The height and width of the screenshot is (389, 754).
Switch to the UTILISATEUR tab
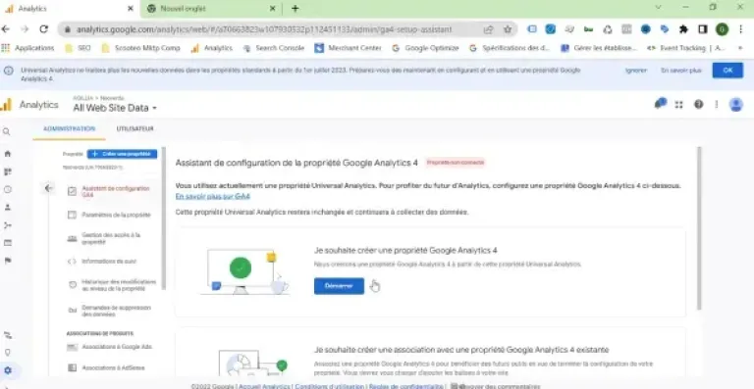pos(135,129)
